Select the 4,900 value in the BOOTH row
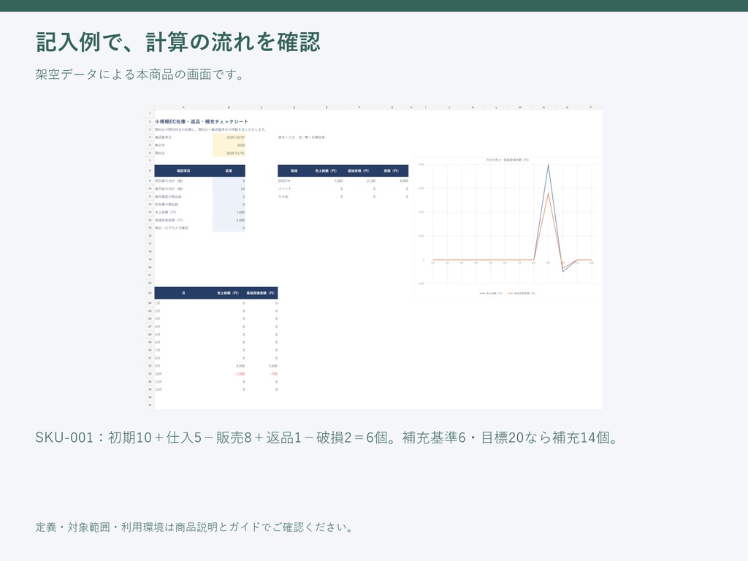The image size is (748, 561). pos(403,181)
